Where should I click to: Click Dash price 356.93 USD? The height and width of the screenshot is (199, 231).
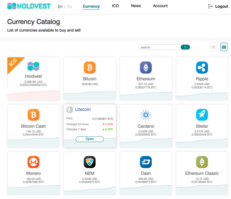click(x=146, y=179)
